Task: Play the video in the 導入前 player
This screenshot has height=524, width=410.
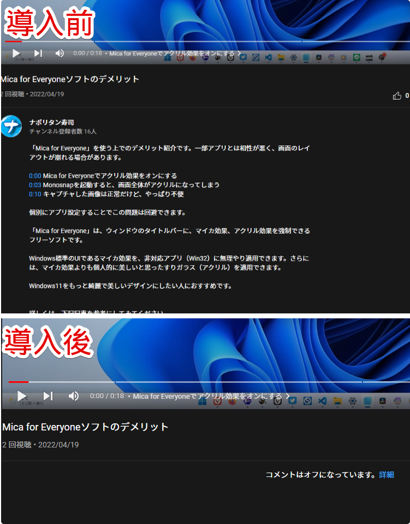Action: [16, 53]
